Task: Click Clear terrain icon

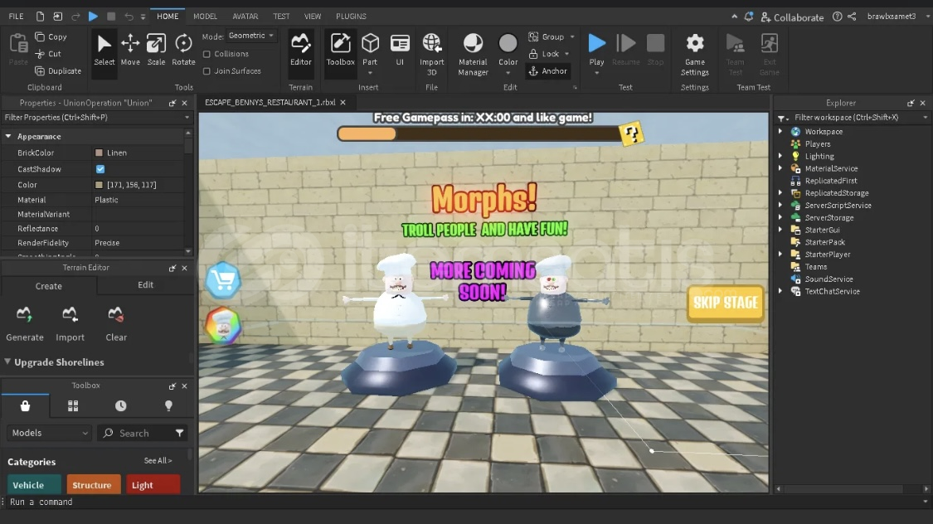Action: (116, 314)
